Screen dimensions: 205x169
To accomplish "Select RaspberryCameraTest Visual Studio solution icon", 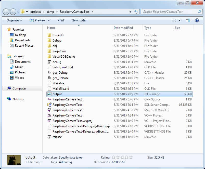I will pos(49,110).
